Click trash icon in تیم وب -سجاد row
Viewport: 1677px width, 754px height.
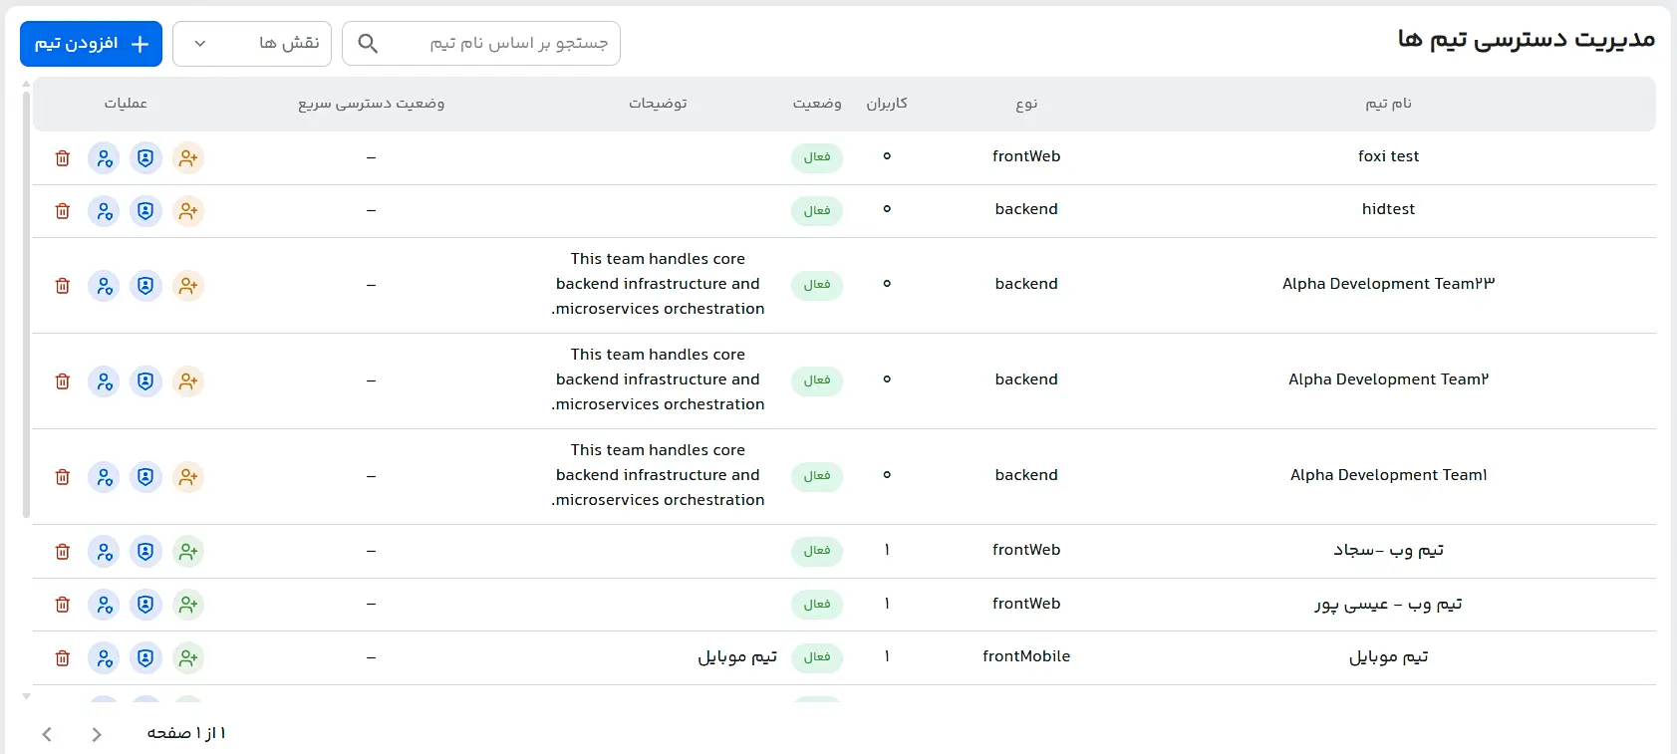(63, 552)
